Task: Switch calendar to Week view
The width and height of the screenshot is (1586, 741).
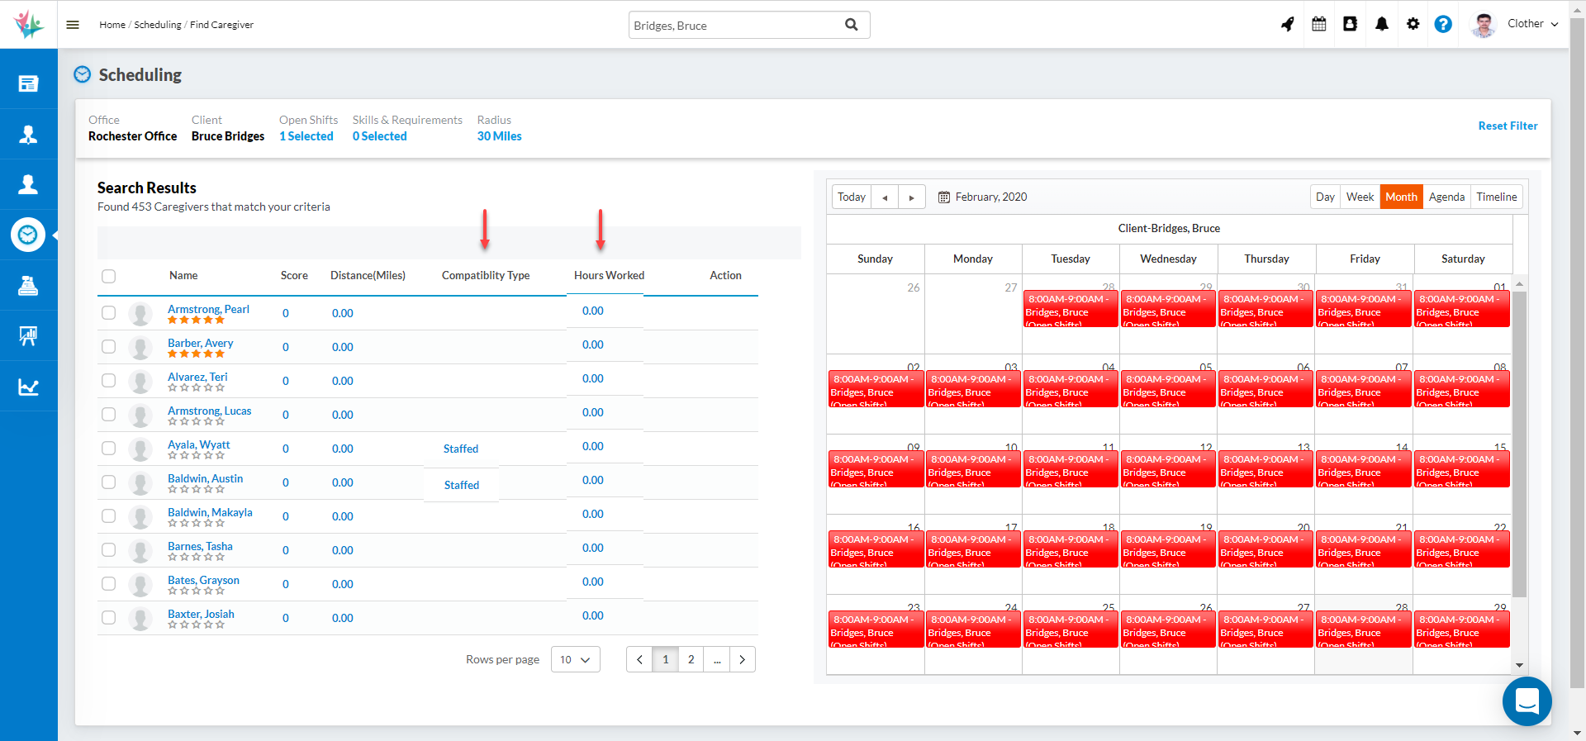Action: (1360, 197)
